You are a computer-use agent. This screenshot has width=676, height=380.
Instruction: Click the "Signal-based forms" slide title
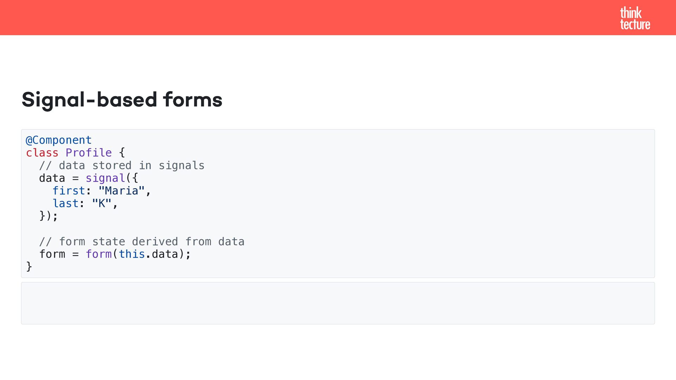(122, 100)
